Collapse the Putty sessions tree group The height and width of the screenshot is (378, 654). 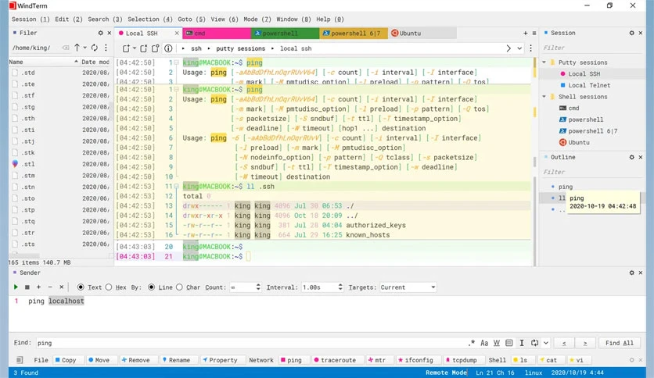(x=544, y=62)
